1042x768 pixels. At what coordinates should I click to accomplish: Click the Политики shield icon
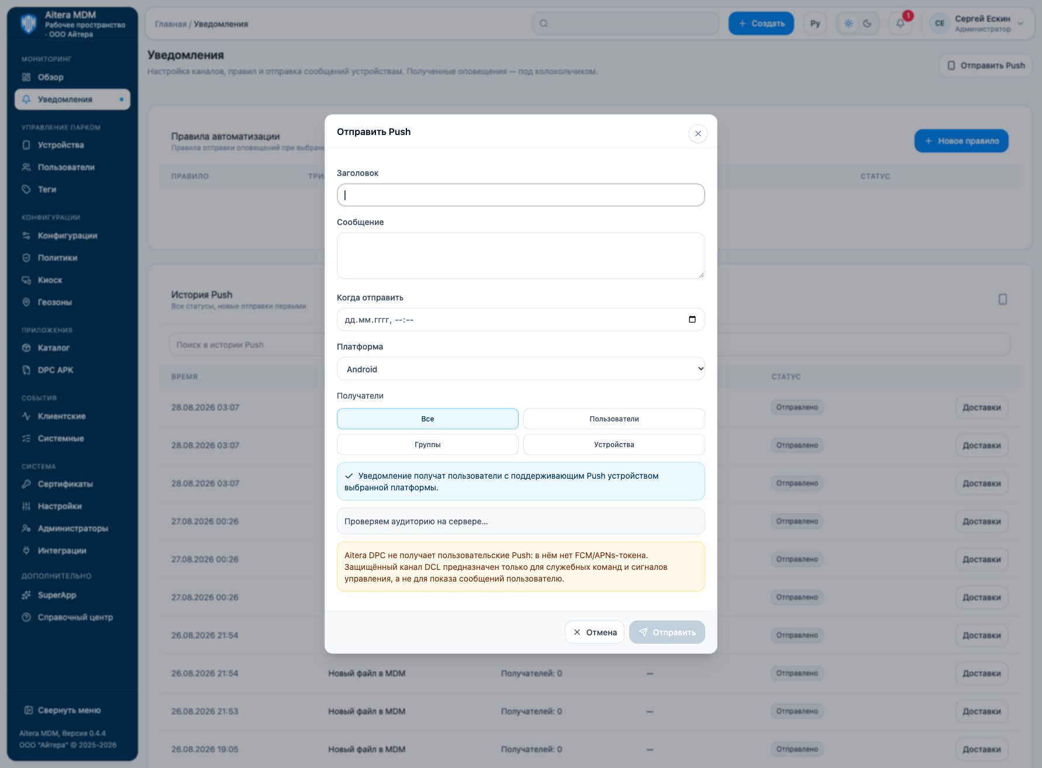tap(26, 258)
